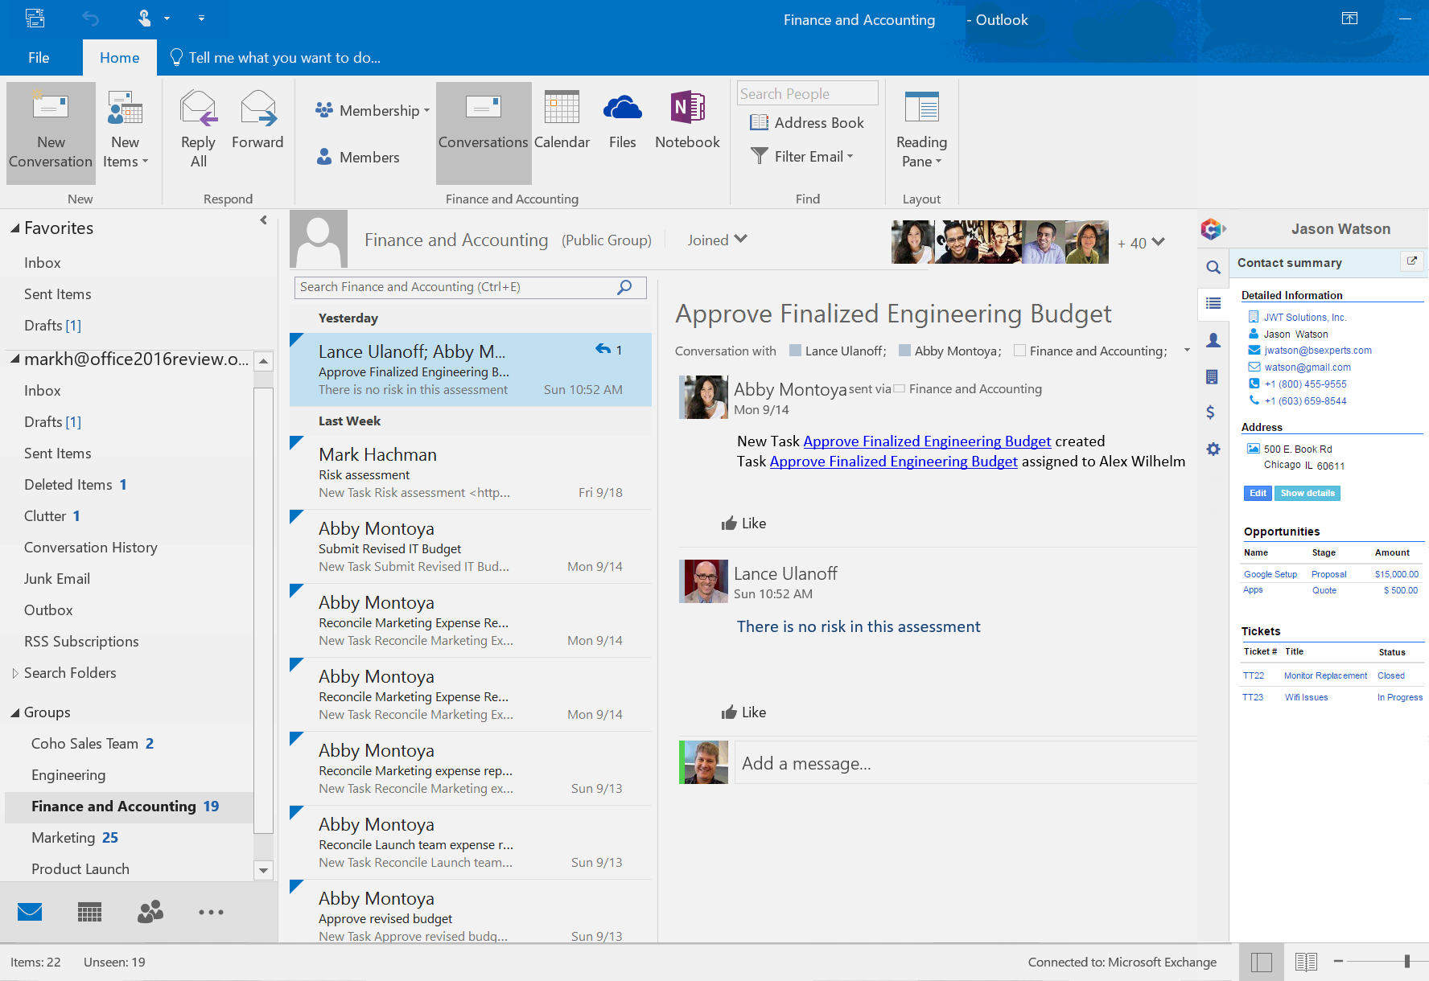Open the dollar opportunities icon in sidebar
Screen dimensions: 1429x981
pos(1211,413)
